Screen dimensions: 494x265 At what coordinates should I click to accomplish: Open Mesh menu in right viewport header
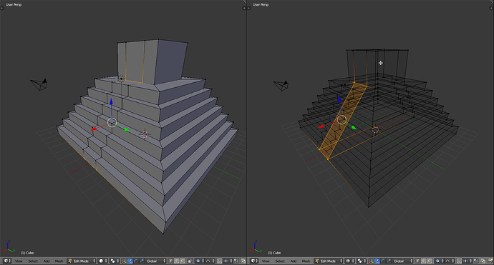point(306,261)
